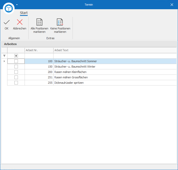The image size is (178, 170).
Task: Click Alle Positionen markieren icon
Action: click(x=39, y=22)
